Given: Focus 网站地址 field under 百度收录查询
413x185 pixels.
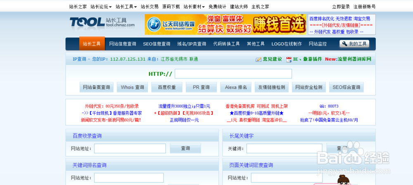Looking at the screenshot, I should point(130,149).
